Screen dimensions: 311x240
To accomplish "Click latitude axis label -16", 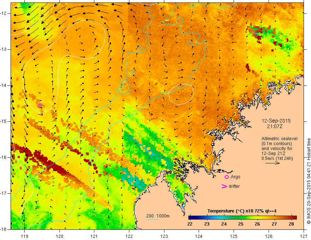I will (x=4, y=157).
